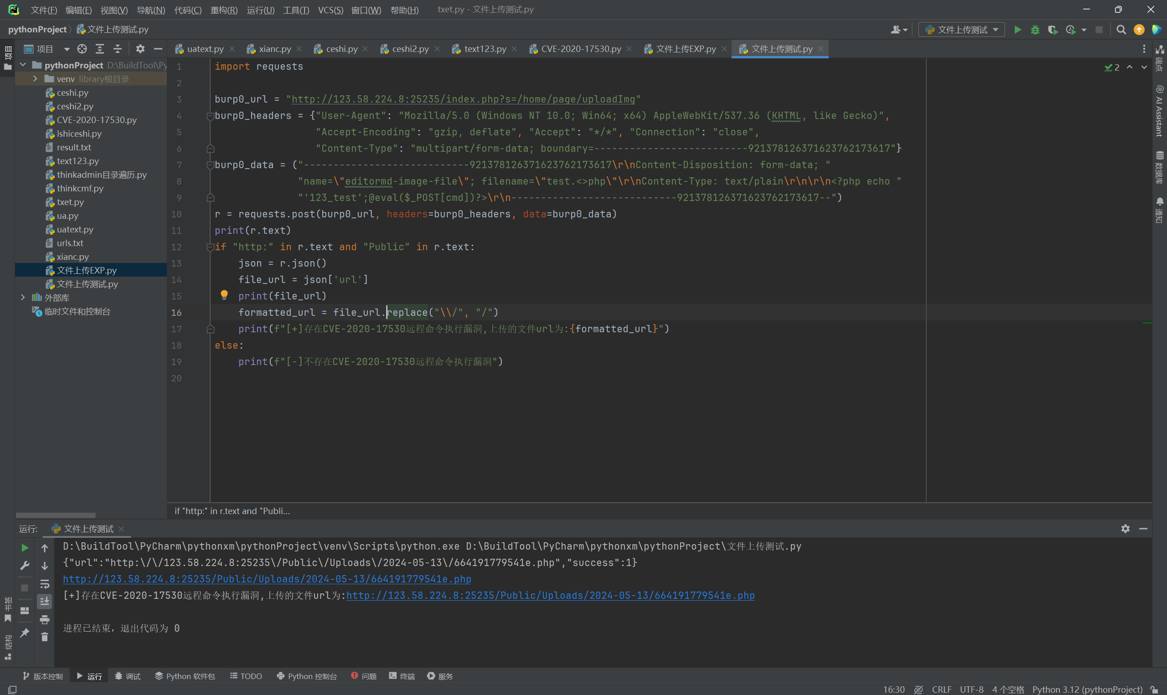The height and width of the screenshot is (695, 1167).
Task: Start debugging with the bug icon
Action: (x=1035, y=30)
